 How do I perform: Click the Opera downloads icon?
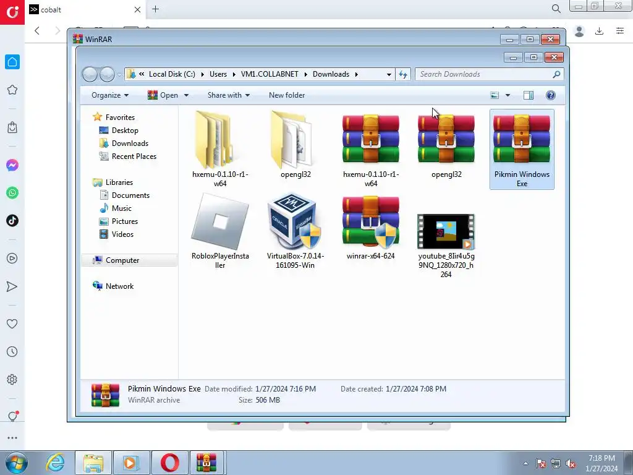point(599,31)
